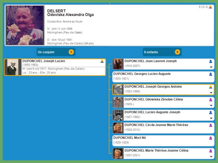Click blue person icon for Jean Laurent Joseph
Image resolution: width=218 pixels, height=163 pixels.
coord(211,61)
